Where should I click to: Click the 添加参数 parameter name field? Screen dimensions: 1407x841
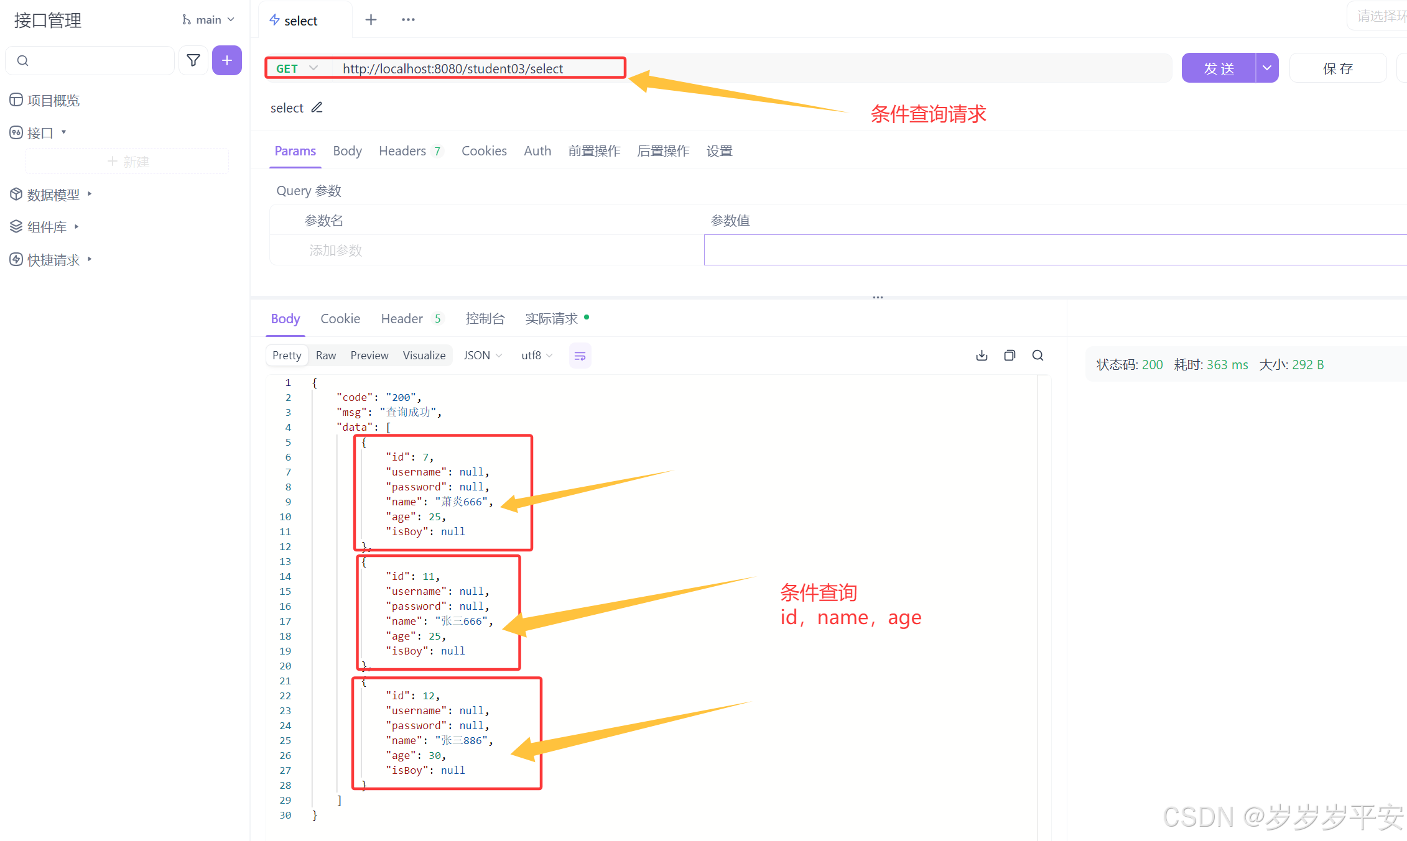(487, 250)
